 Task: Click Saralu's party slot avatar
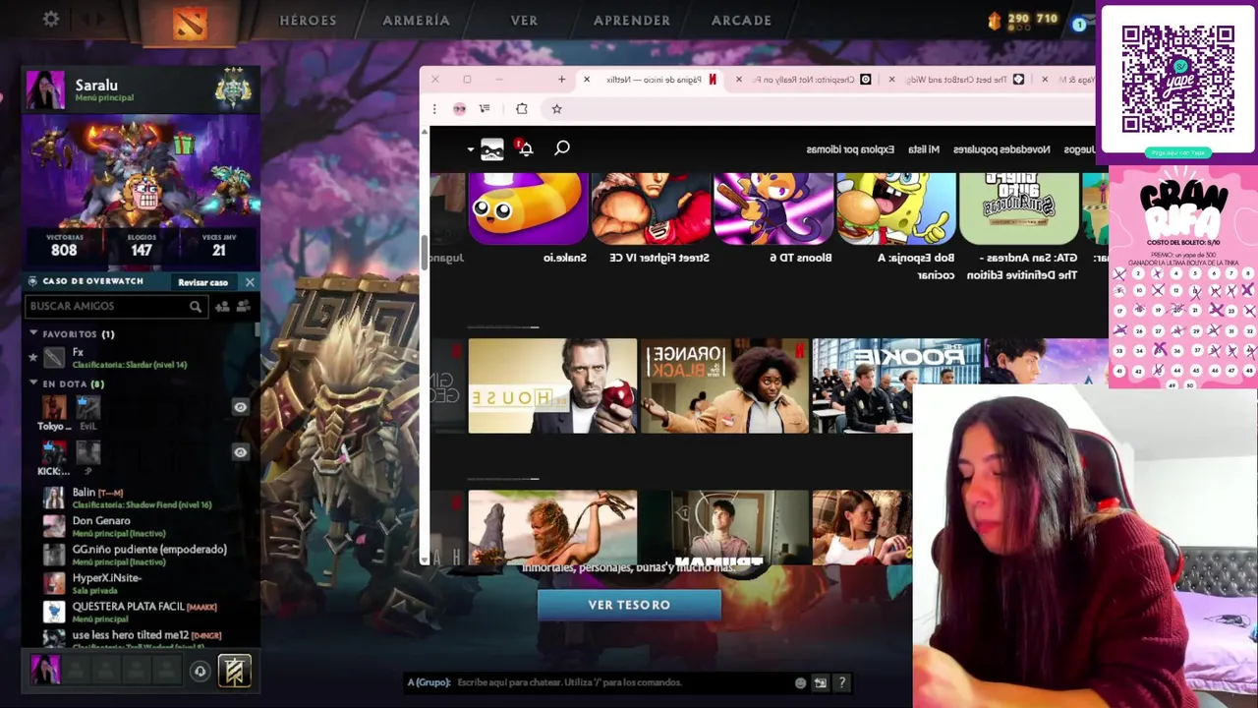[45, 670]
